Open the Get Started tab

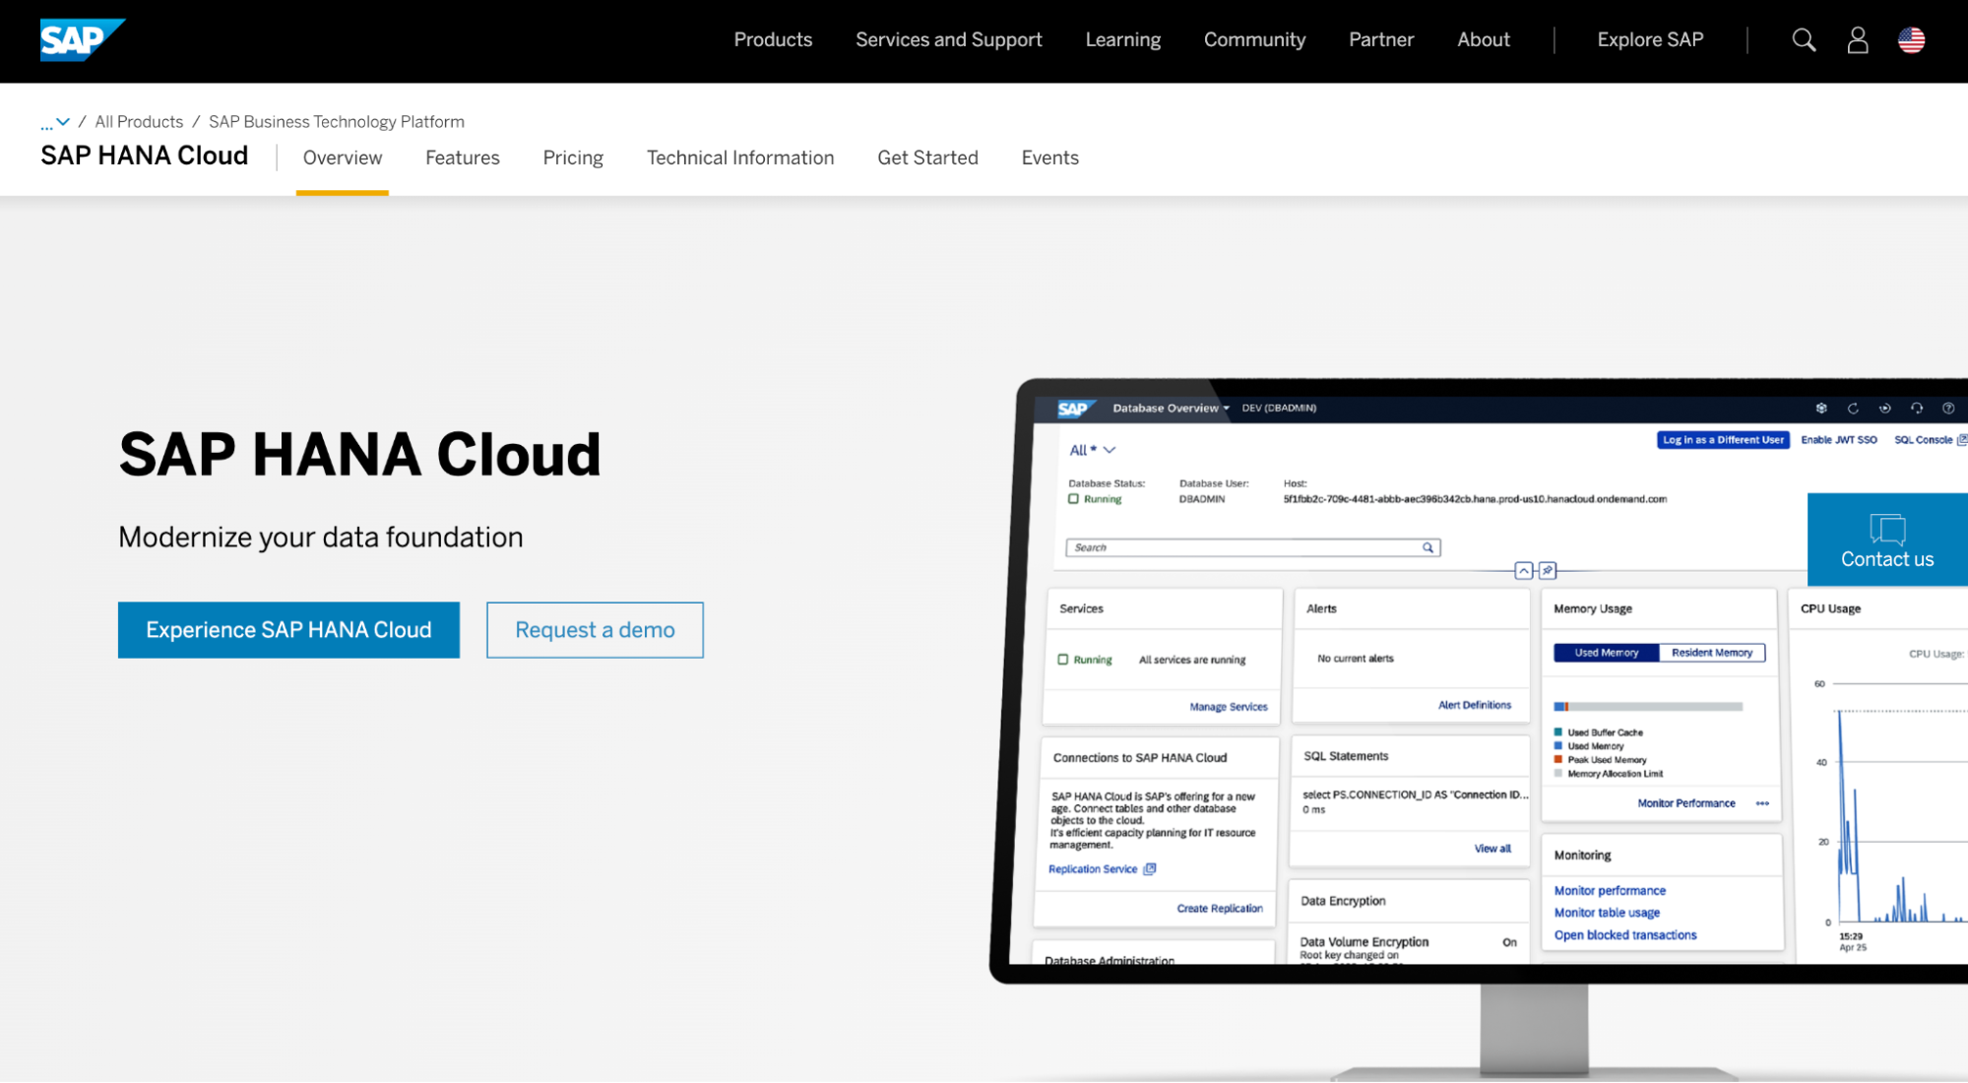927,158
